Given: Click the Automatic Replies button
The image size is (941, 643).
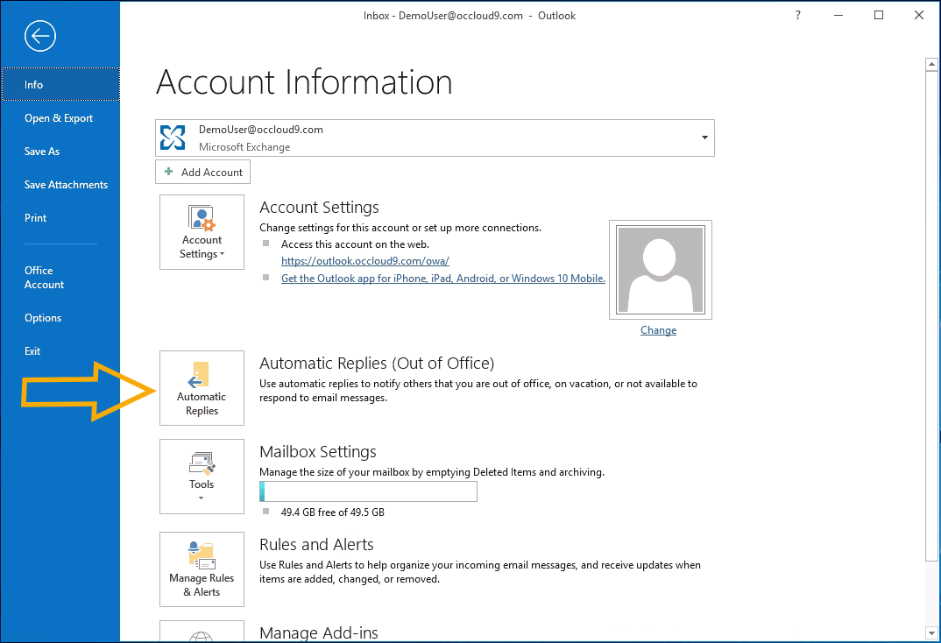Looking at the screenshot, I should (202, 388).
